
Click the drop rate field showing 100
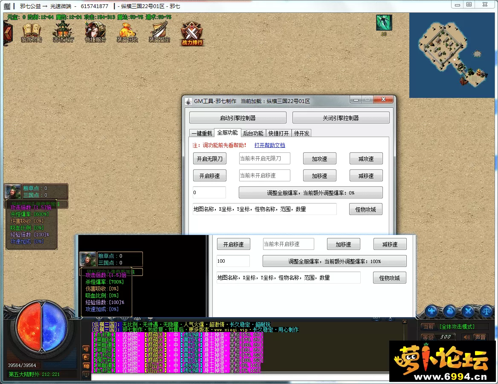[233, 261]
